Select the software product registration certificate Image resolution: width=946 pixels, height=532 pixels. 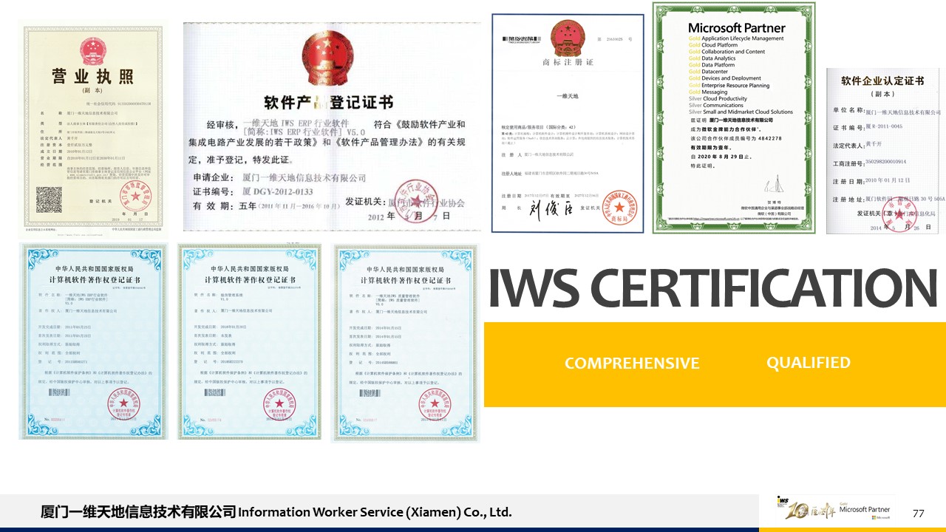(332, 126)
